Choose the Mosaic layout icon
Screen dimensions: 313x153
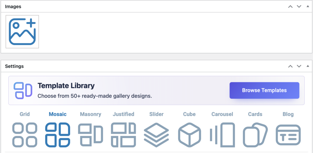coord(57,134)
